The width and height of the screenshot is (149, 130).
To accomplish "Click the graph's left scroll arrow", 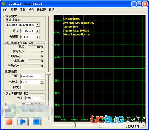I will 100,125.
